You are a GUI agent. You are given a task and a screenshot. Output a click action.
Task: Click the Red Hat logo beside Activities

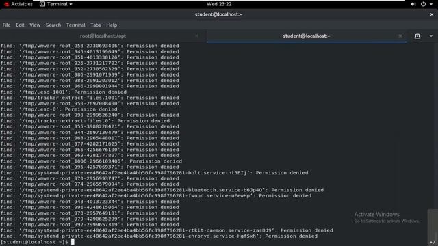(x=7, y=4)
